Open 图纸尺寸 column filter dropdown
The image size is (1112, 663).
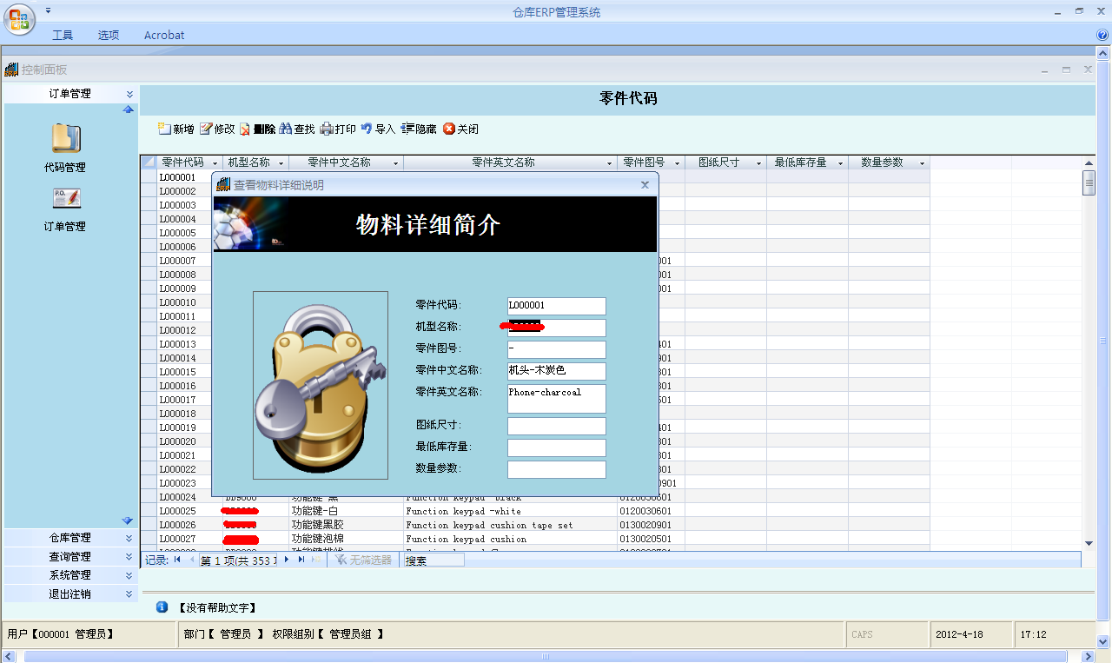(x=758, y=163)
